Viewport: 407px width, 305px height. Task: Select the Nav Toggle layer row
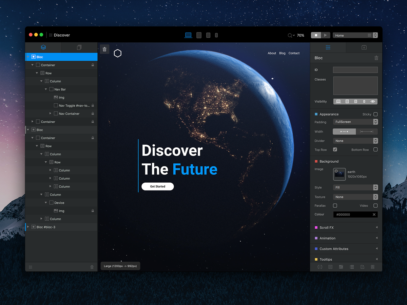61,105
